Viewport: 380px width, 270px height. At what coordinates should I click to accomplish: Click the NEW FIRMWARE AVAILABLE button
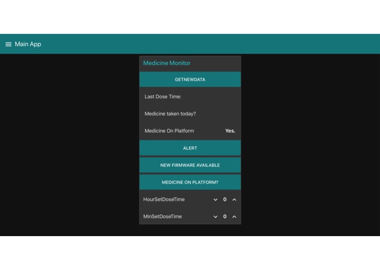point(190,165)
